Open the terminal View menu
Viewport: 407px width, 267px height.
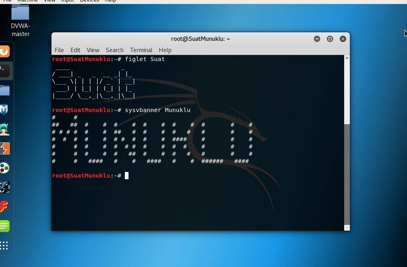pos(93,50)
